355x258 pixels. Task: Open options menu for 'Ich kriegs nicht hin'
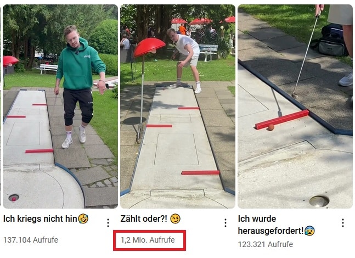[x=108, y=223]
